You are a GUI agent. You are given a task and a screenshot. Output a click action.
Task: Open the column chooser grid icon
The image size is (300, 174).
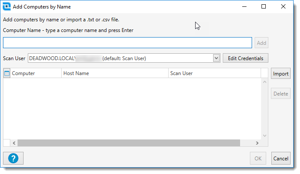(7, 73)
